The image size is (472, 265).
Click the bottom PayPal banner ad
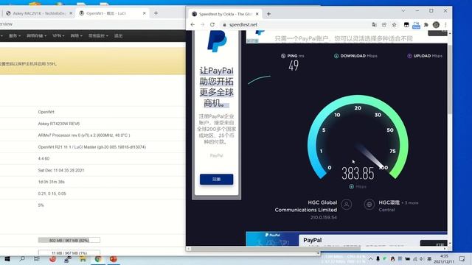pos(346,239)
